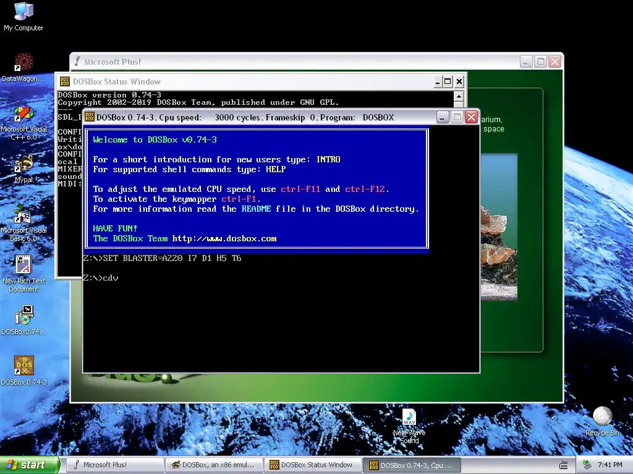Click the Status Window scrollbar up arrow
Image resolution: width=633 pixels, height=474 pixels.
coord(459,96)
